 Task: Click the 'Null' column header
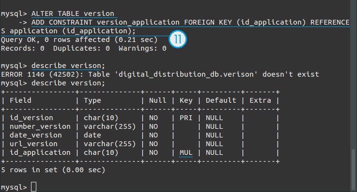[x=157, y=100]
